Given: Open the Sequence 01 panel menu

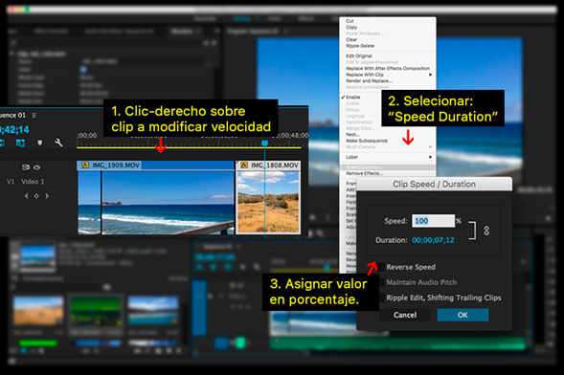Looking at the screenshot, I should point(34,116).
